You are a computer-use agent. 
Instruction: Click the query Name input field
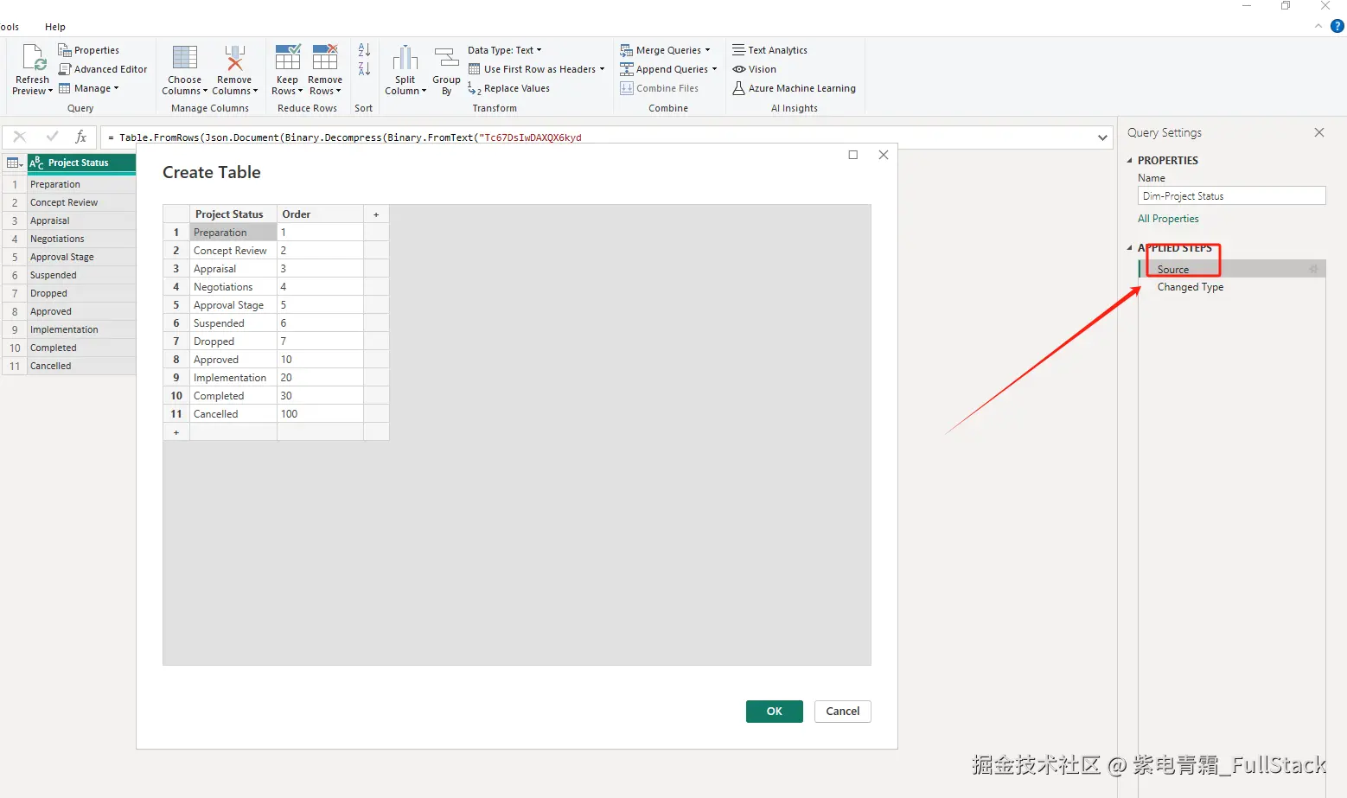point(1232,196)
